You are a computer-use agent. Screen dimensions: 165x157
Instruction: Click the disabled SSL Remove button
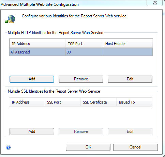pyautogui.click(x=81, y=131)
